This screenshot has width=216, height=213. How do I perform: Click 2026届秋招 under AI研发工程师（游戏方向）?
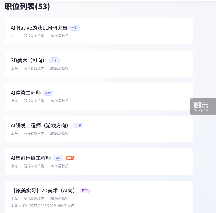point(59,133)
